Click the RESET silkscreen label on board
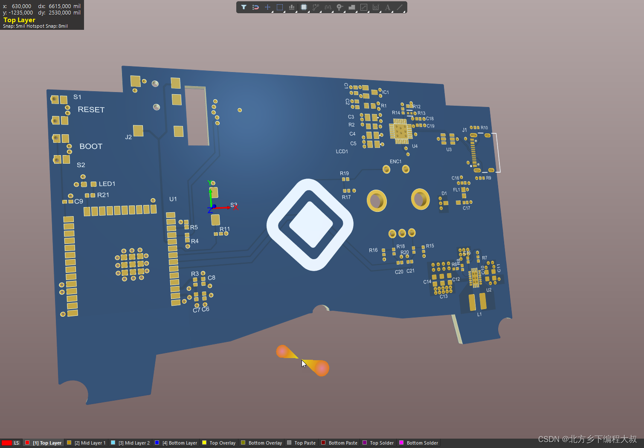This screenshot has height=448, width=644. click(91, 110)
